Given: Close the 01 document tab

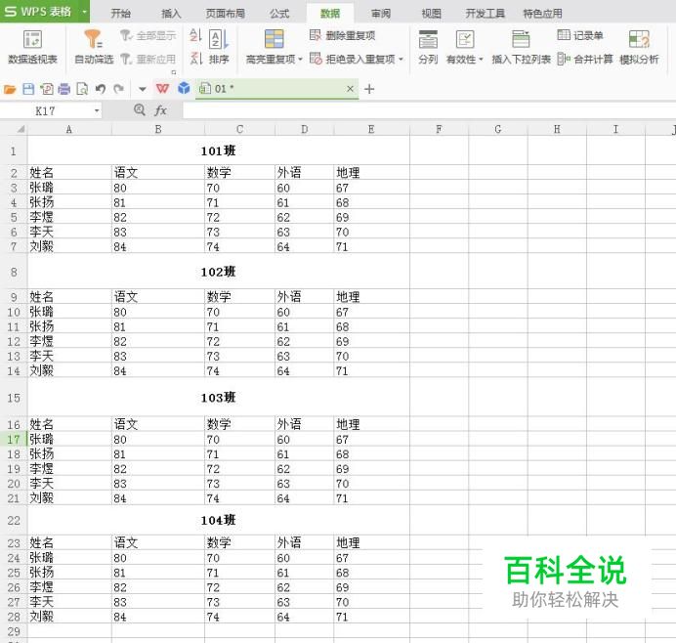Looking at the screenshot, I should 350,89.
